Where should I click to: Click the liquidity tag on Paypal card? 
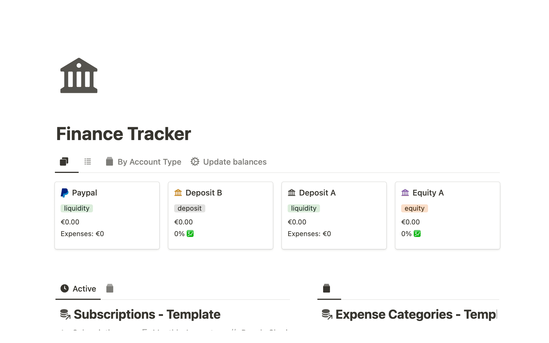click(77, 208)
